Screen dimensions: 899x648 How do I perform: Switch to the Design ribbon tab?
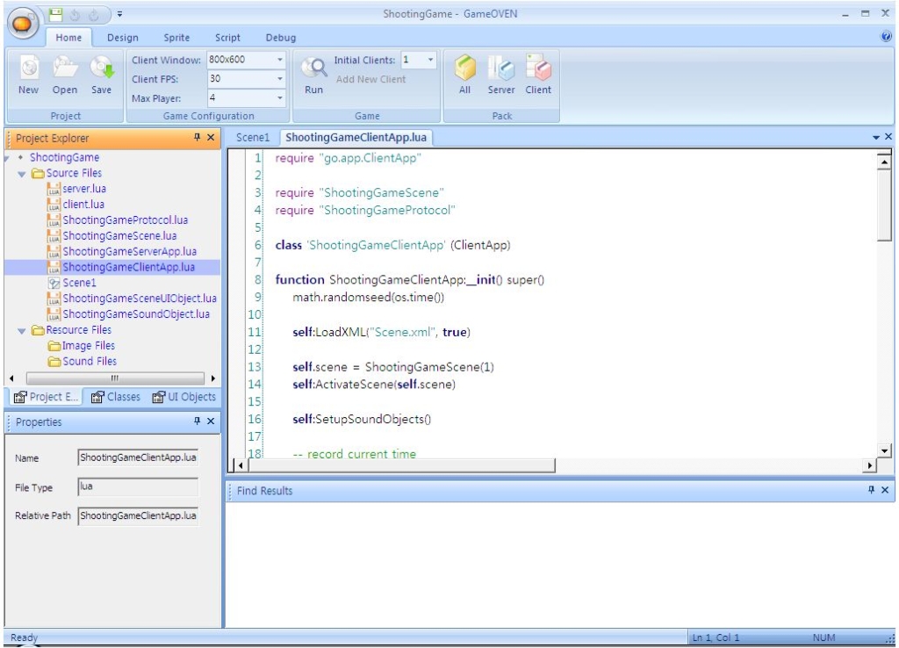coord(123,38)
